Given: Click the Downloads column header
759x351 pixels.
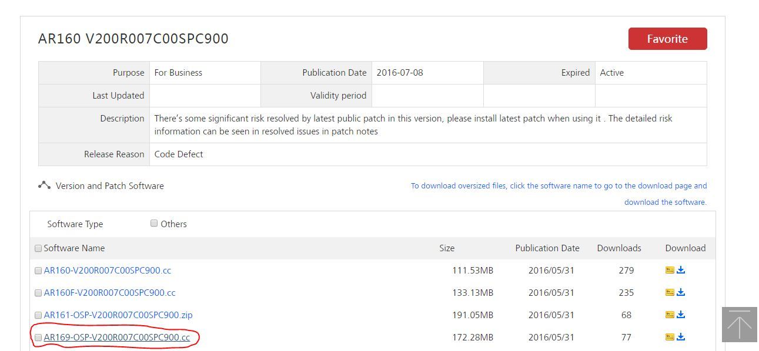Looking at the screenshot, I should 619,248.
